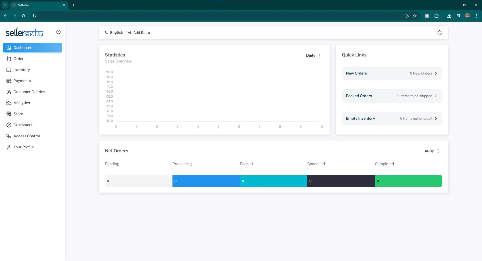
Task: Collapse the sidebar using the arrow icon
Action: [58, 32]
